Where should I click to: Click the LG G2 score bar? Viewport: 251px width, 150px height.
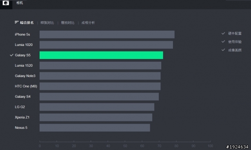pos(97,107)
